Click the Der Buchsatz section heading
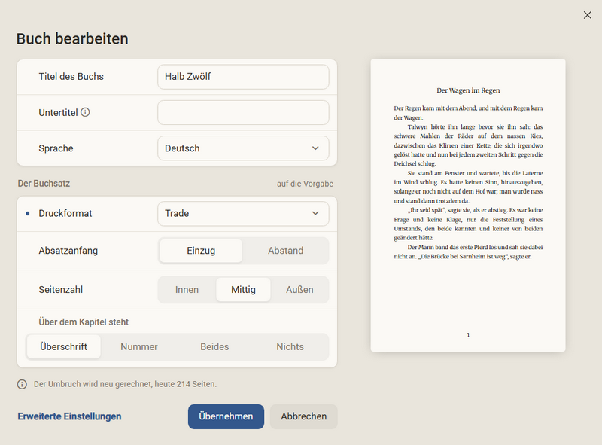Image resolution: width=602 pixels, height=445 pixels. click(x=44, y=184)
